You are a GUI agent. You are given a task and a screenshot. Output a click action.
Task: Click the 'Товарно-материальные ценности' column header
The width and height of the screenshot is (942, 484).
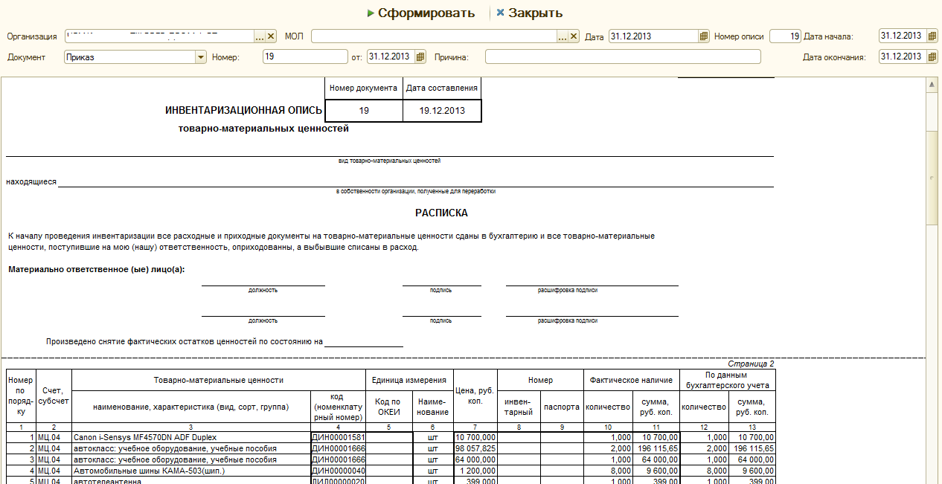coord(219,380)
